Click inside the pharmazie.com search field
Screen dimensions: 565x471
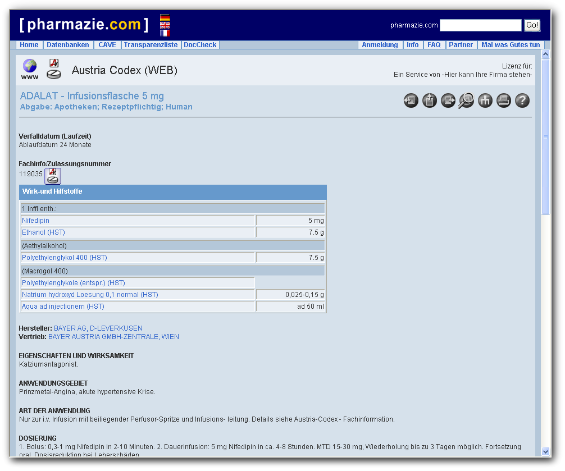(480, 25)
